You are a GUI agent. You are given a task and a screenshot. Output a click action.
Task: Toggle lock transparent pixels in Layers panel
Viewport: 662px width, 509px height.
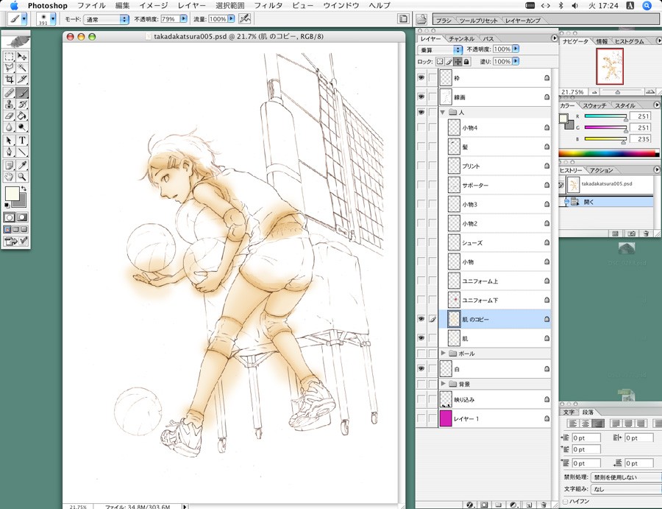coord(440,62)
